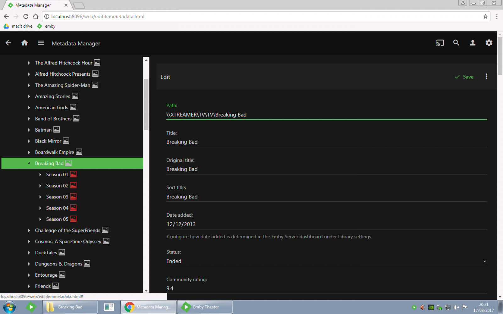
Task: Collapse the Breaking Bad tree node
Action: (x=29, y=163)
